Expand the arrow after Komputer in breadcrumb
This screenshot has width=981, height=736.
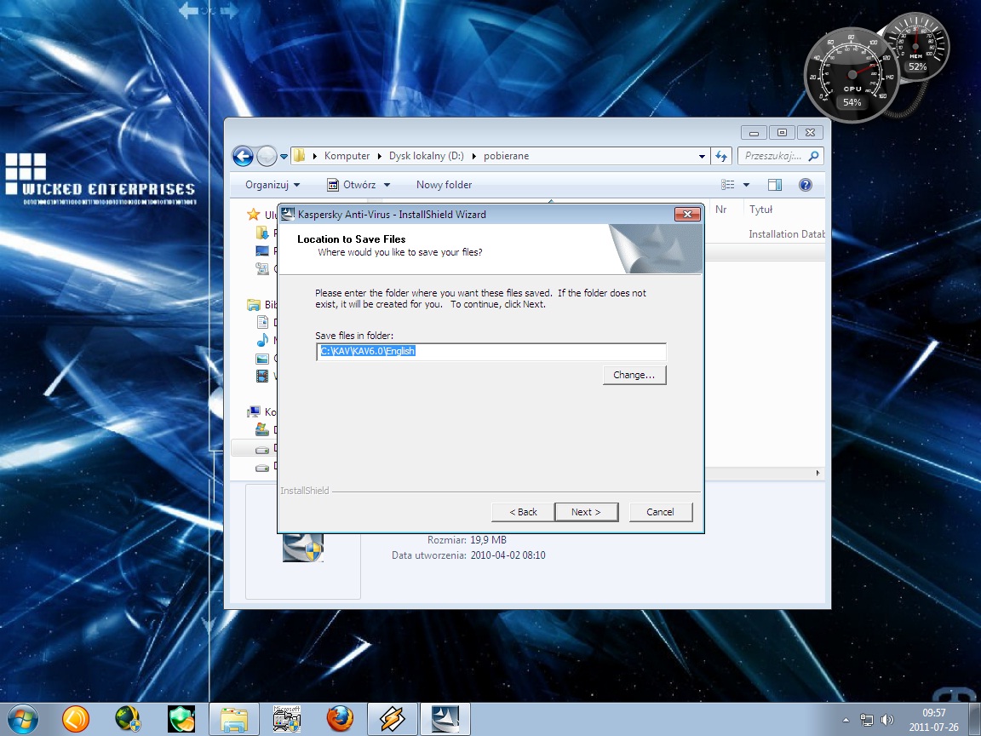point(379,156)
